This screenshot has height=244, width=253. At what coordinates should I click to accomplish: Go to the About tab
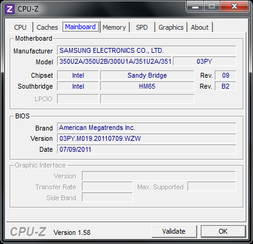point(200,27)
